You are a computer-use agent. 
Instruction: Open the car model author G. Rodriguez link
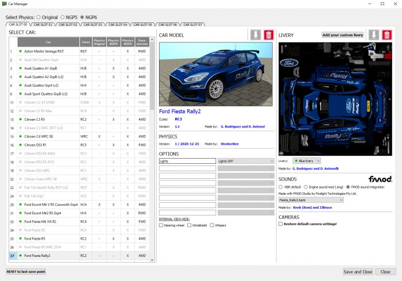click(243, 126)
